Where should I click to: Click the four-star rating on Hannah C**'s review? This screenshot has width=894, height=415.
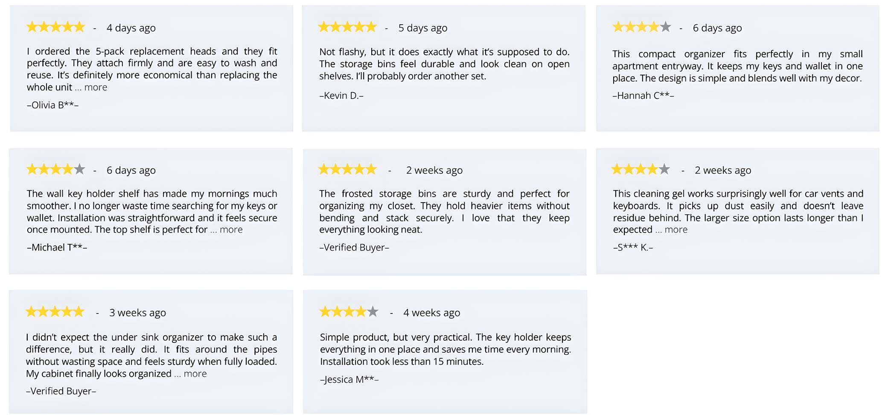click(641, 28)
